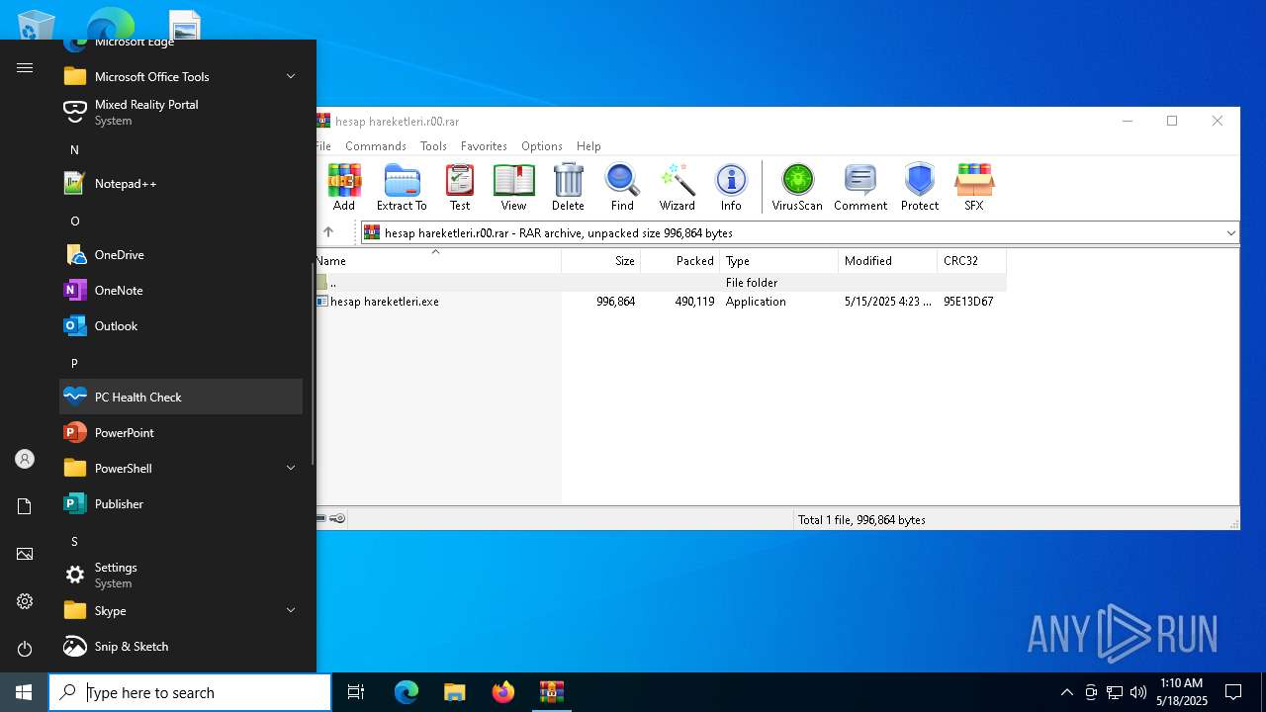
Task: Expand the Skype folder
Action: pyautogui.click(x=181, y=610)
